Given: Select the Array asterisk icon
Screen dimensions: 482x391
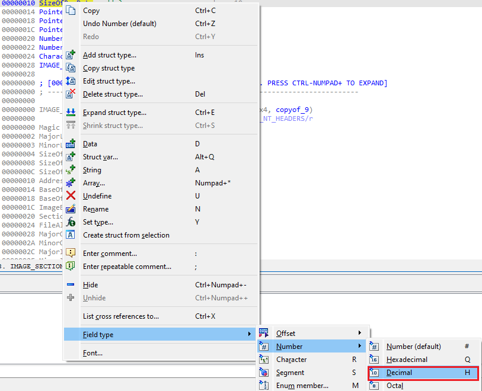Looking at the screenshot, I should (x=71, y=183).
